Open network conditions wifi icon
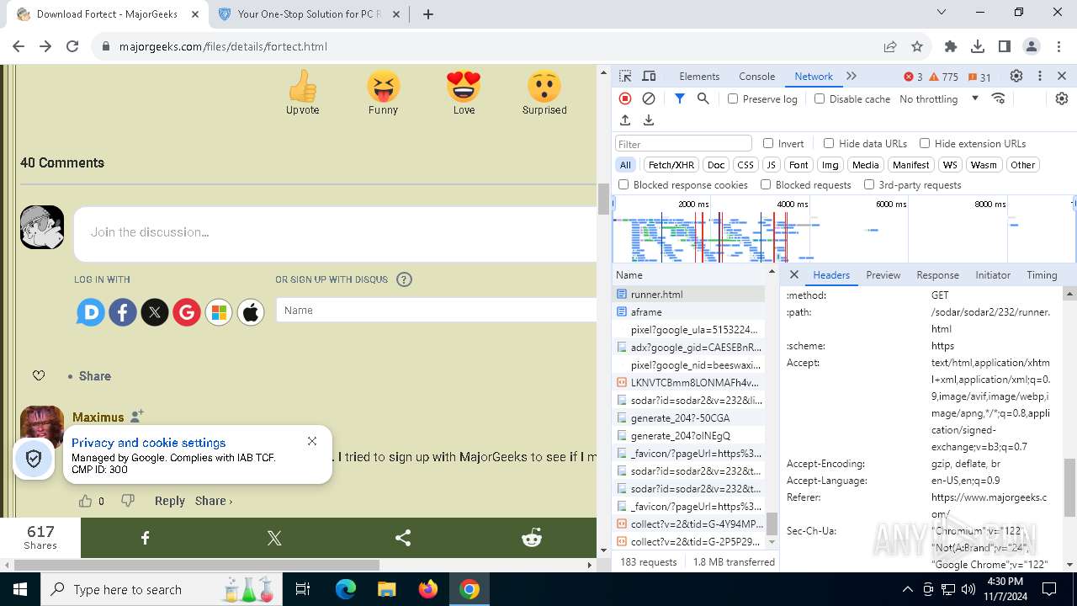 (999, 98)
